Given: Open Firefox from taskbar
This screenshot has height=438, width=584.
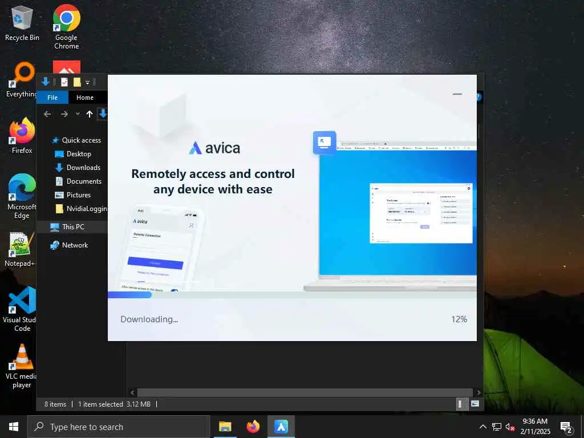Looking at the screenshot, I should 253,427.
